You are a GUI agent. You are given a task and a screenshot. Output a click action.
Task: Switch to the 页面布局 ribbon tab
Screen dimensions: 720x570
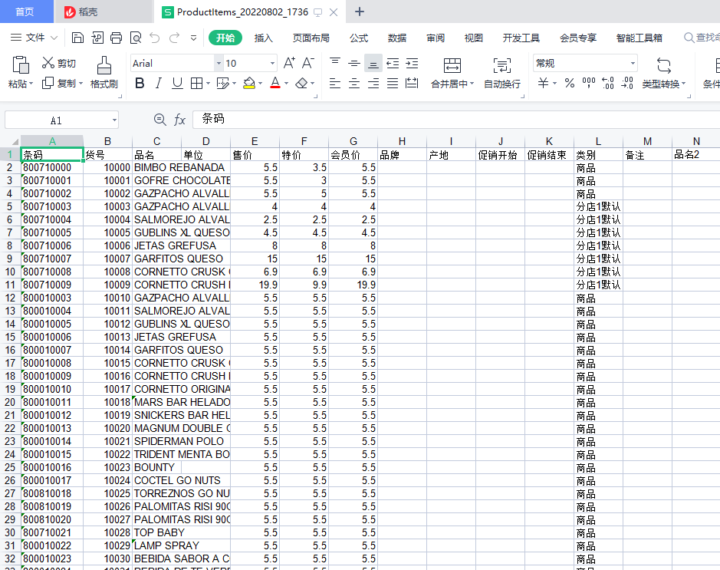(311, 38)
